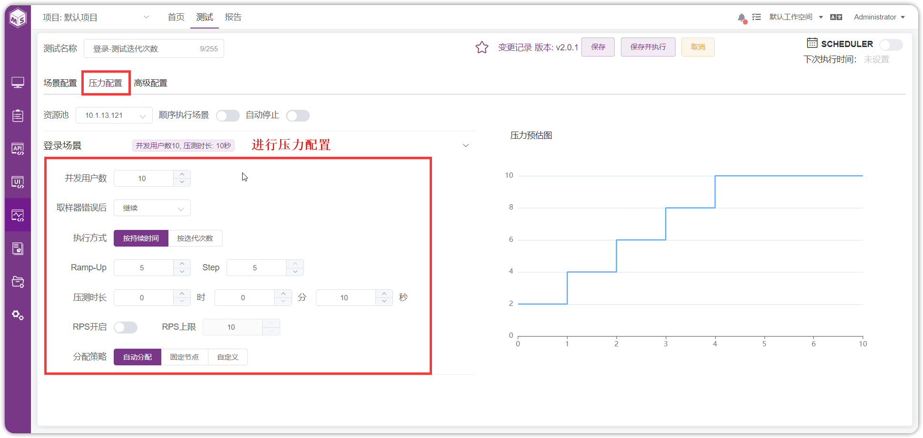Image resolution: width=923 pixels, height=438 pixels.
Task: Select 自定义 allocation strategy
Action: [228, 357]
